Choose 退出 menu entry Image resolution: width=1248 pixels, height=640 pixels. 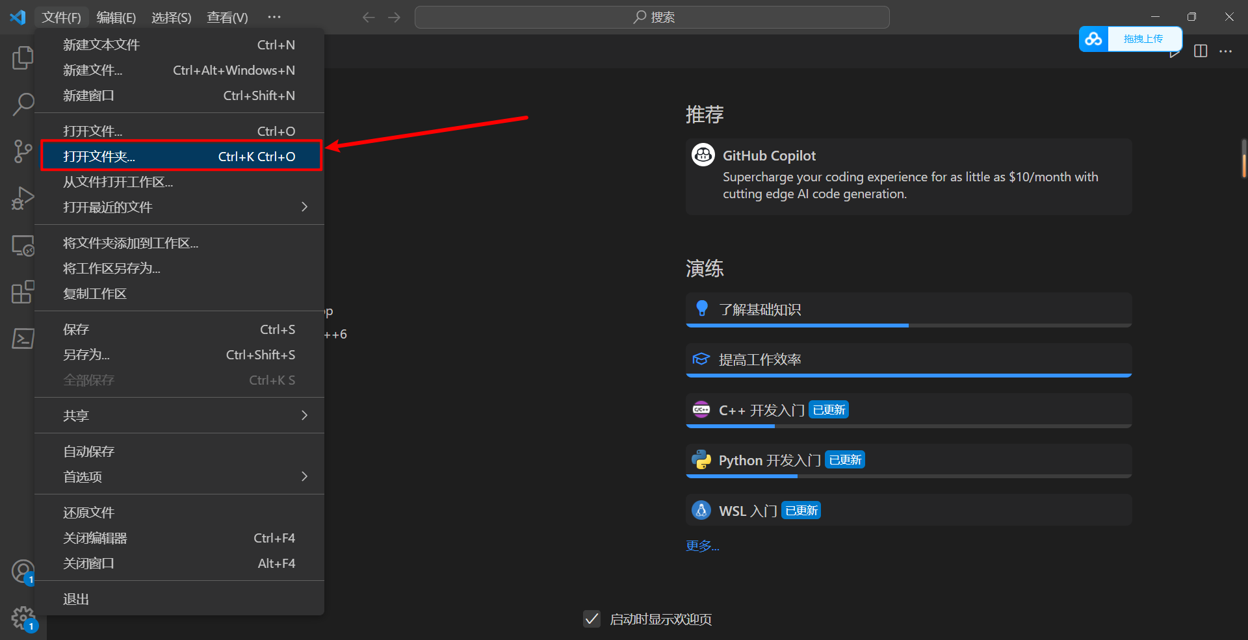179,599
